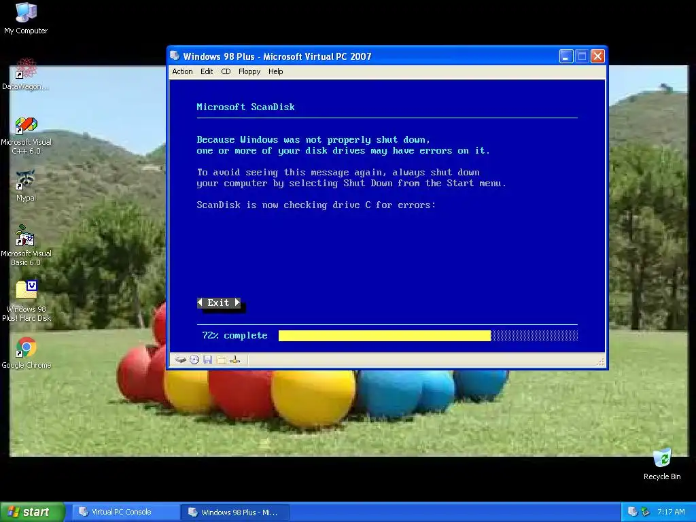696x522 pixels.
Task: Select the Recycle Bin icon
Action: click(x=662, y=464)
